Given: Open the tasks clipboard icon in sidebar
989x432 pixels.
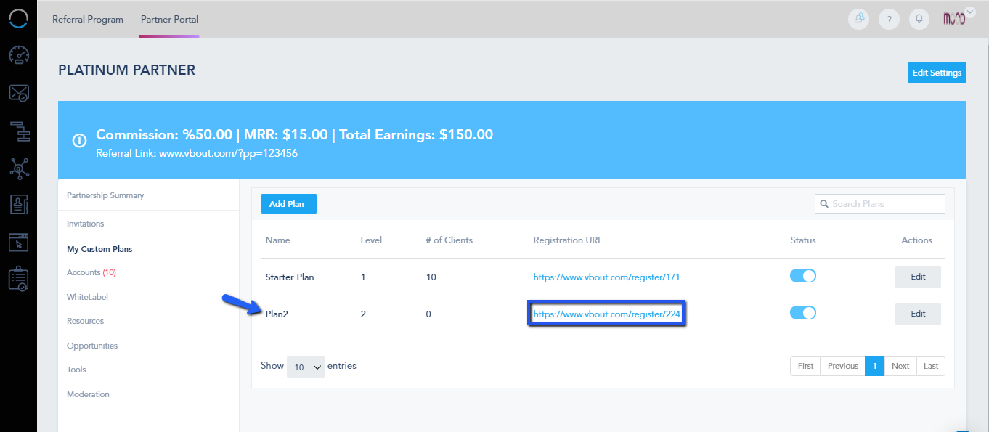Looking at the screenshot, I should coord(19,279).
